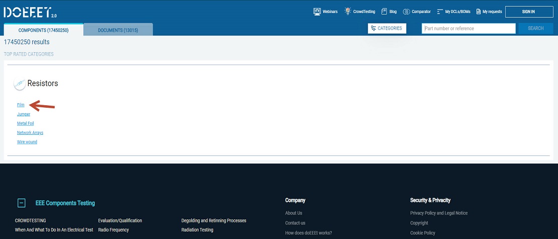The image size is (558, 239).
Task: Open When And What To Do In An Electrical Test
Action: [54, 230]
